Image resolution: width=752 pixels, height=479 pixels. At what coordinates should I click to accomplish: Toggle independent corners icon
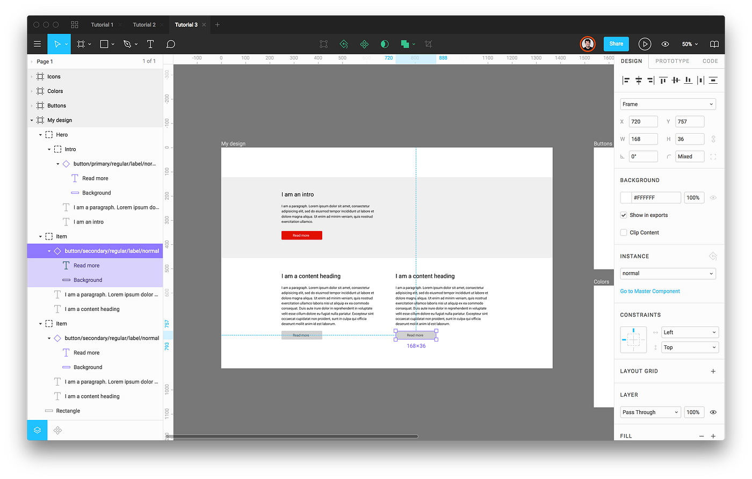tap(713, 157)
